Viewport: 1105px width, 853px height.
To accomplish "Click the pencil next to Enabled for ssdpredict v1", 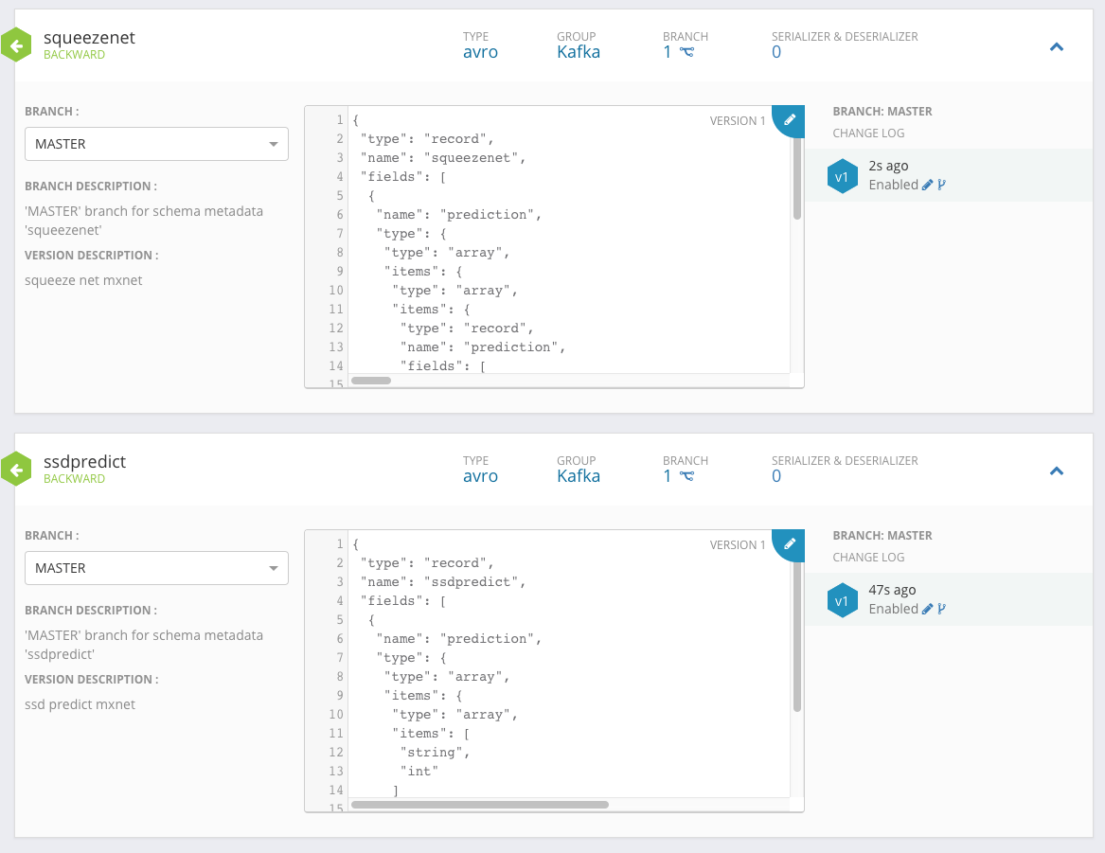I will pos(928,609).
